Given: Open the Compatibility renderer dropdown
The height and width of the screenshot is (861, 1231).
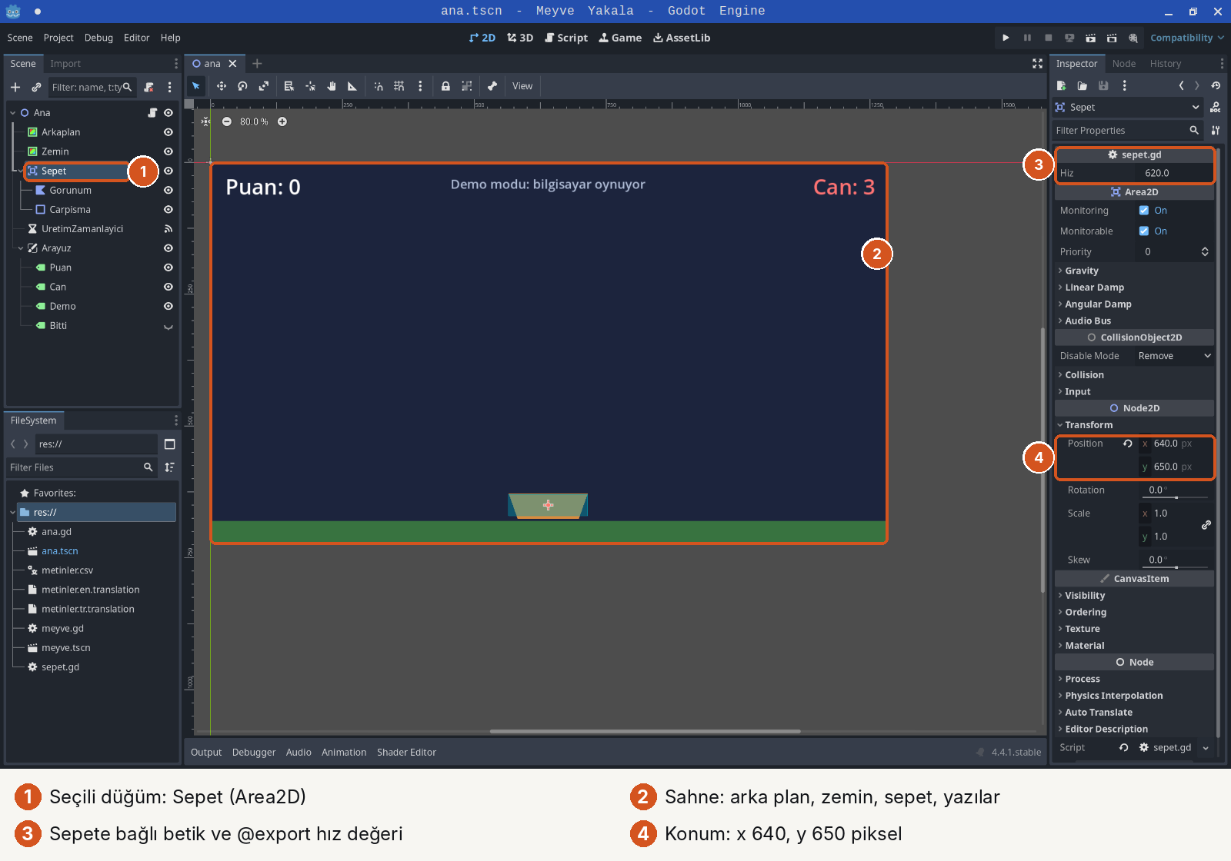Looking at the screenshot, I should 1186,38.
